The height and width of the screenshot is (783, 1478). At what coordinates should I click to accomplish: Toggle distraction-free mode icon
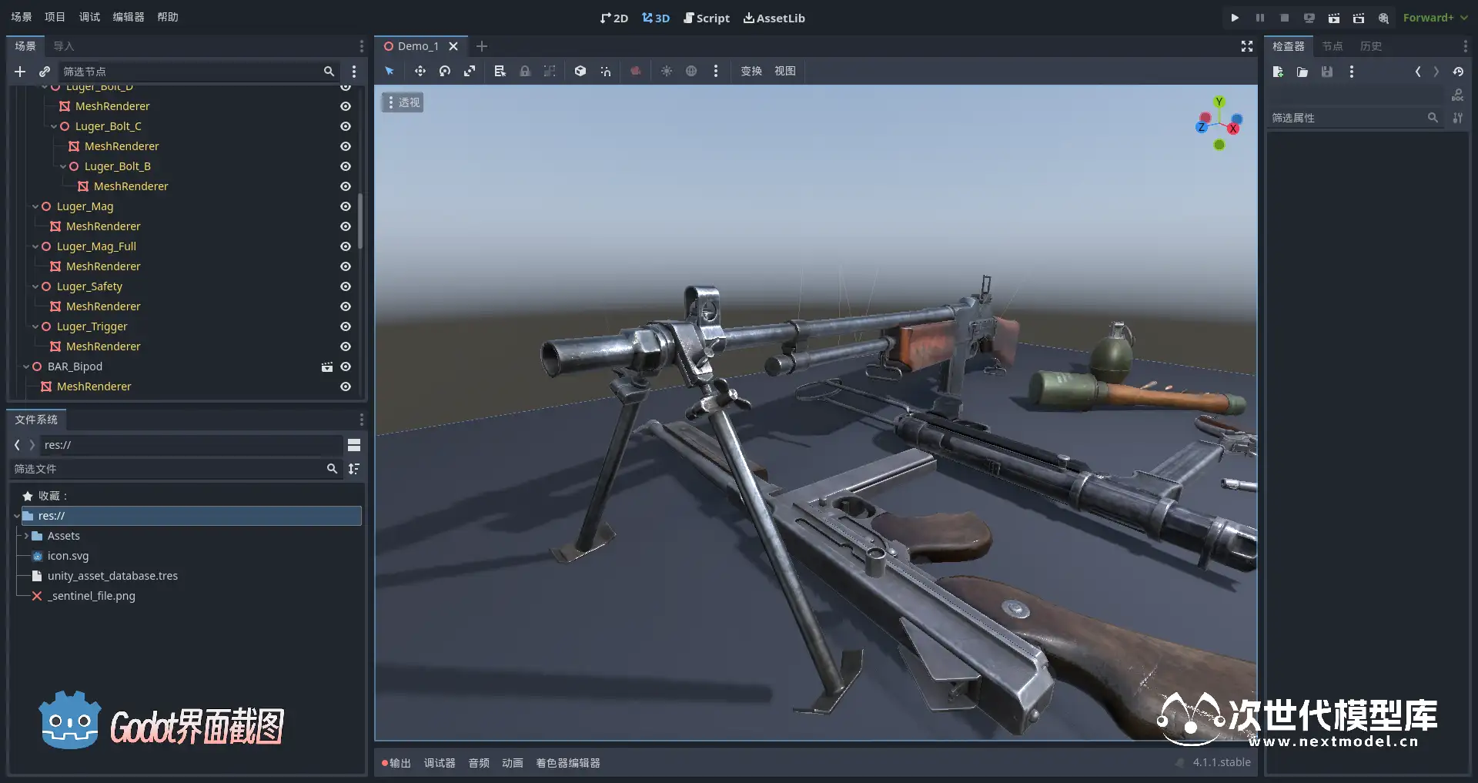coord(1246,46)
